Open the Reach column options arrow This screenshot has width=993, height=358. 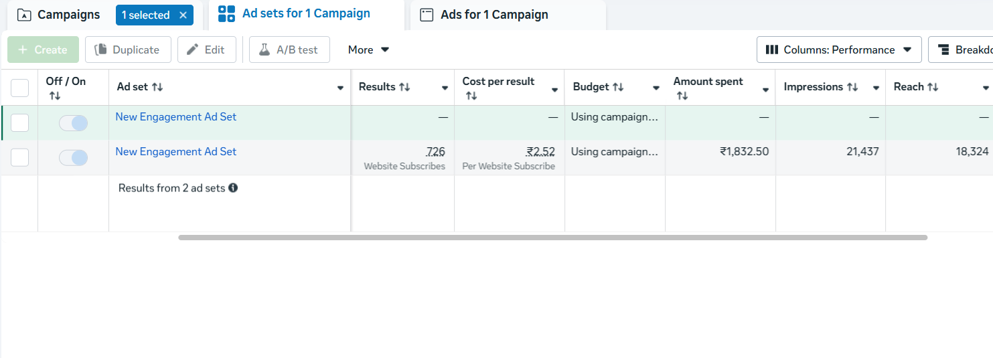[x=986, y=88]
